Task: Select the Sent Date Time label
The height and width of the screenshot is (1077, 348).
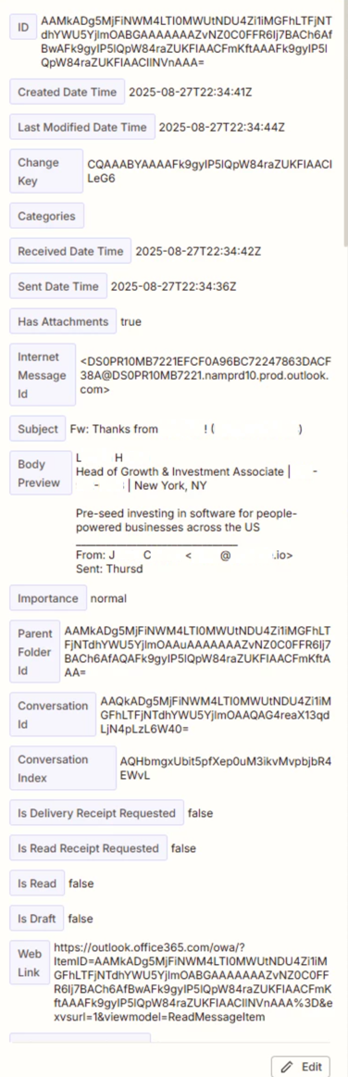Action: coord(58,286)
